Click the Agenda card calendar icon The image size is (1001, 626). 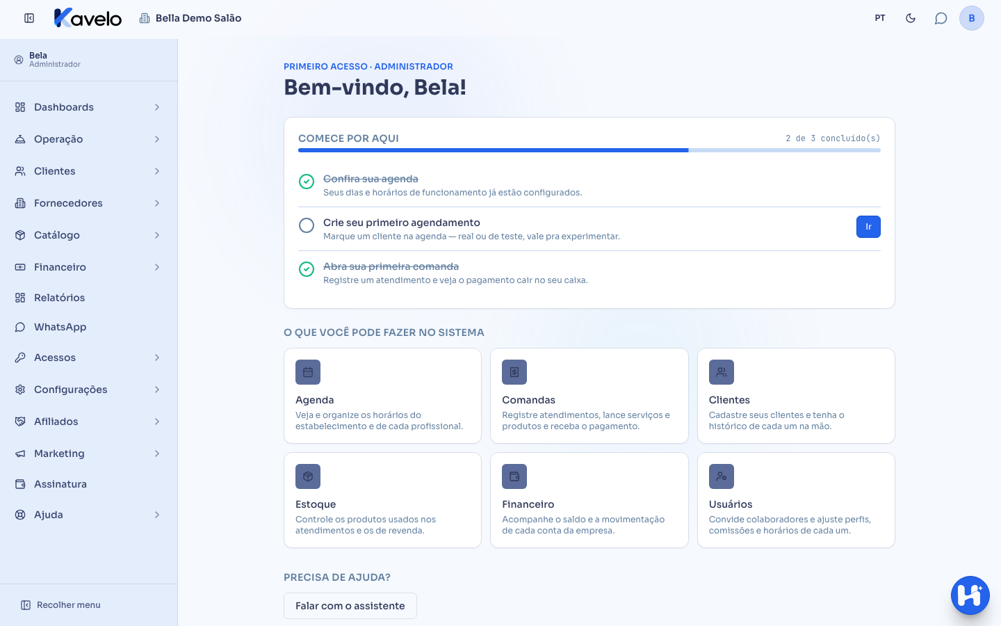click(308, 372)
